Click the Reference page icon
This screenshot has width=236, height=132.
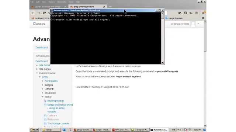point(45,120)
